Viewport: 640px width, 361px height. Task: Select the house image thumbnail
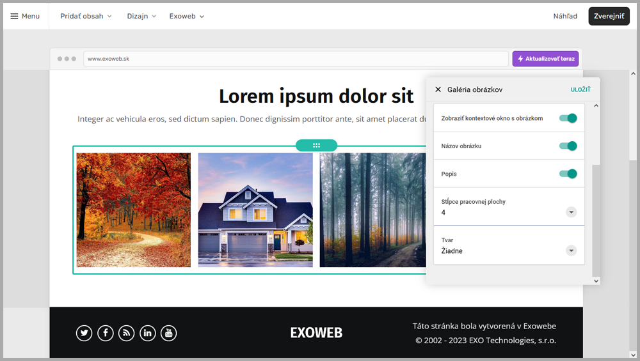255,210
